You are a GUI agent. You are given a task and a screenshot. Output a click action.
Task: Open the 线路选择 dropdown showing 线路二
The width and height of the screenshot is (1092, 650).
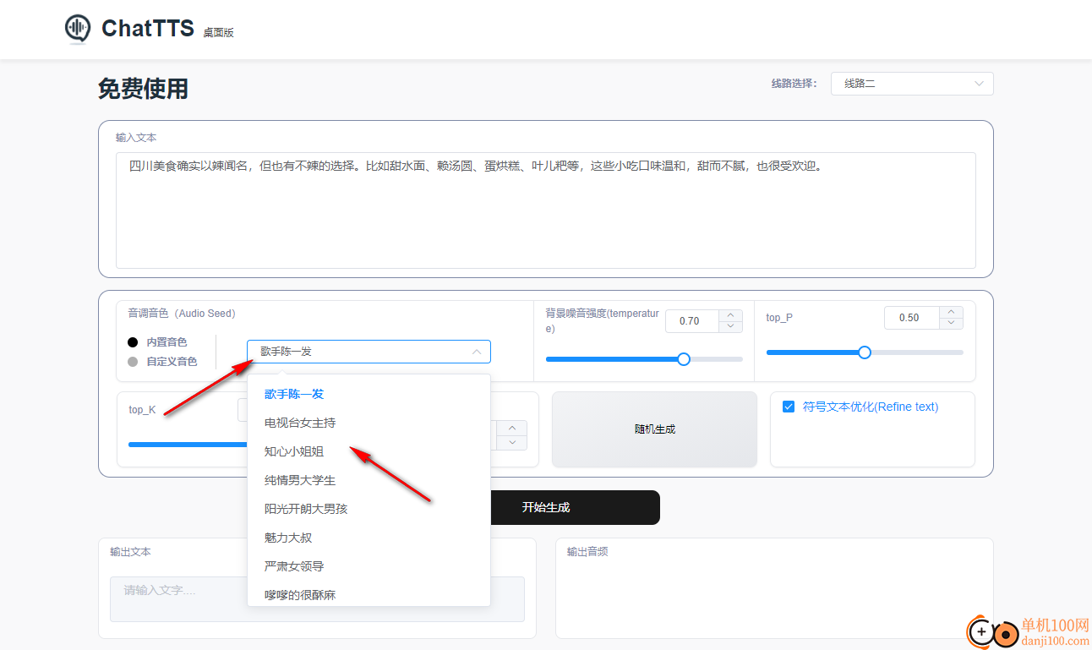(x=912, y=84)
